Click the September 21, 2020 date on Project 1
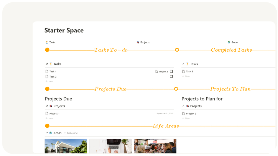 tap(165, 113)
